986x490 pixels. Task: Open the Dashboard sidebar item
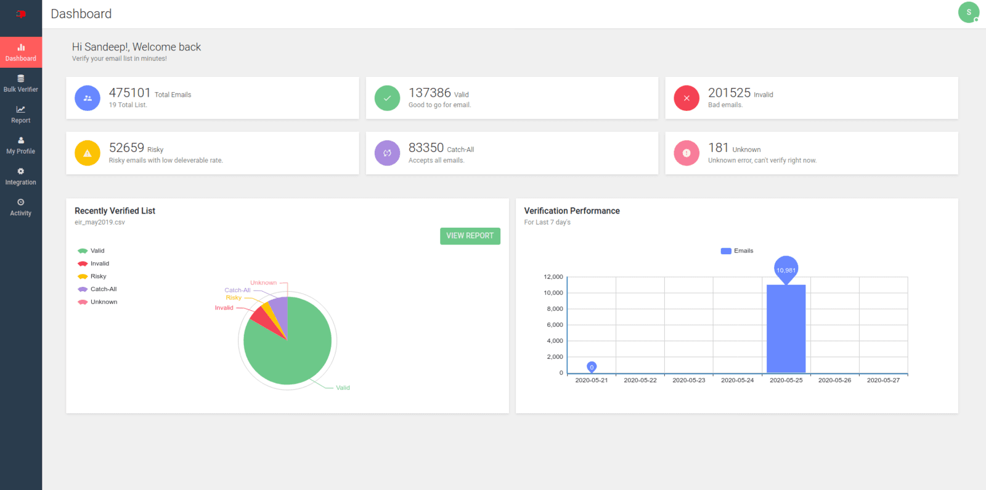tap(21, 52)
